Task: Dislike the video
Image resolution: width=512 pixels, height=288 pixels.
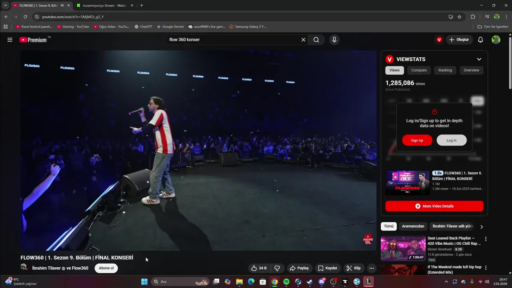Action: 278,268
